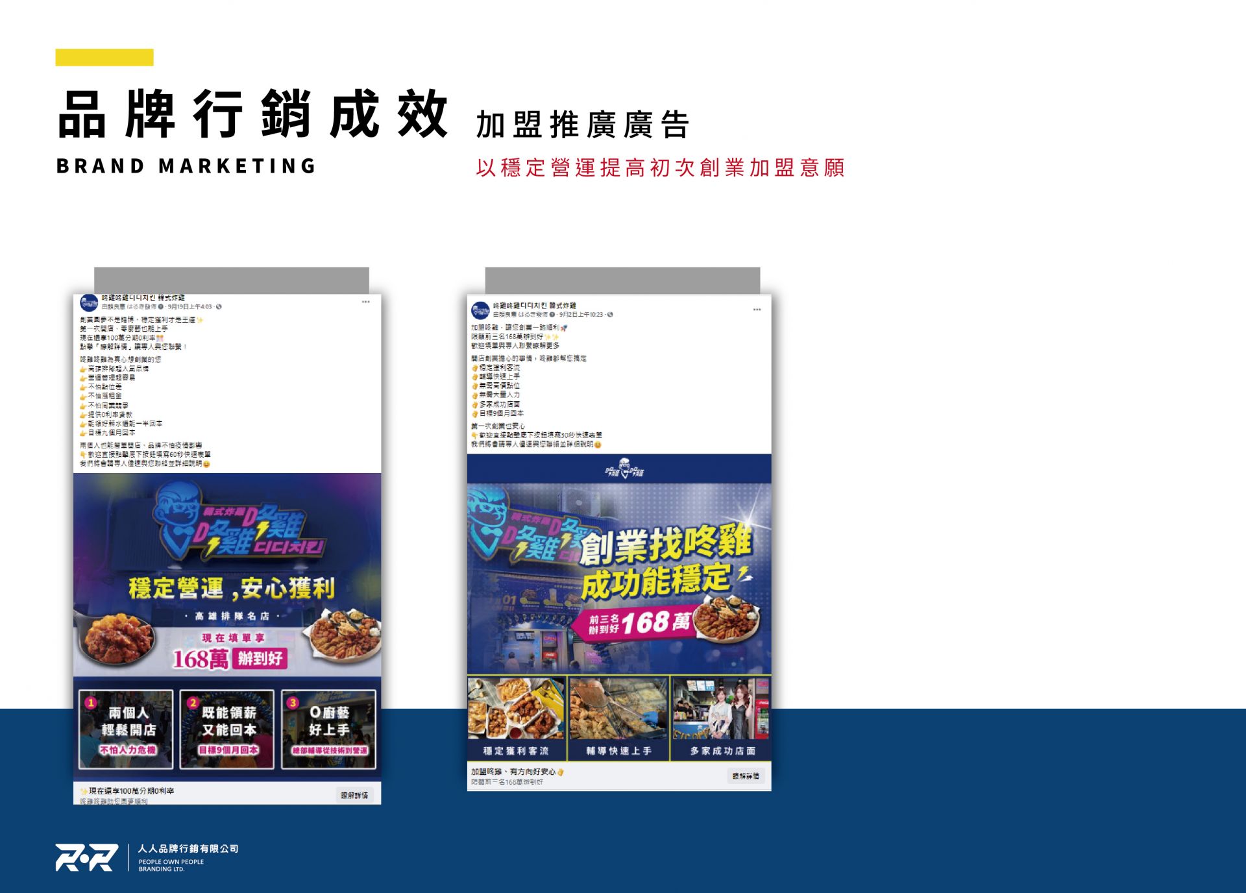Click 9月2日上午10:23 timestamp link
Viewport: 1246px width, 893px height.
click(x=581, y=315)
